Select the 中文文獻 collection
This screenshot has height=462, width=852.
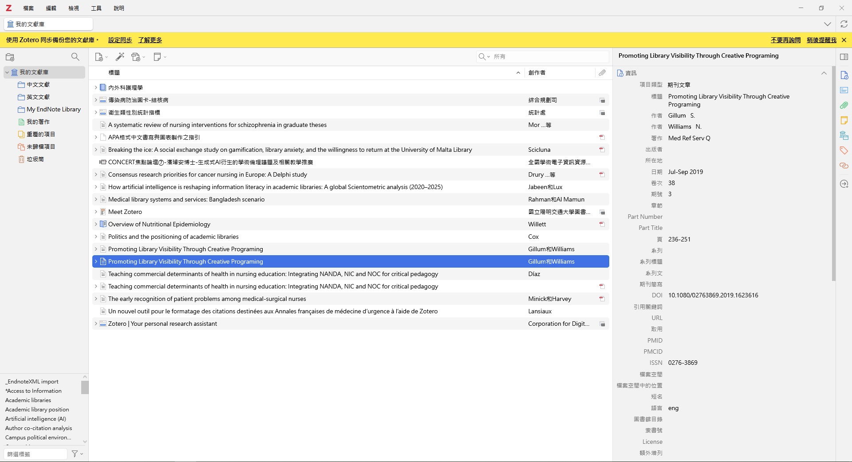point(38,84)
